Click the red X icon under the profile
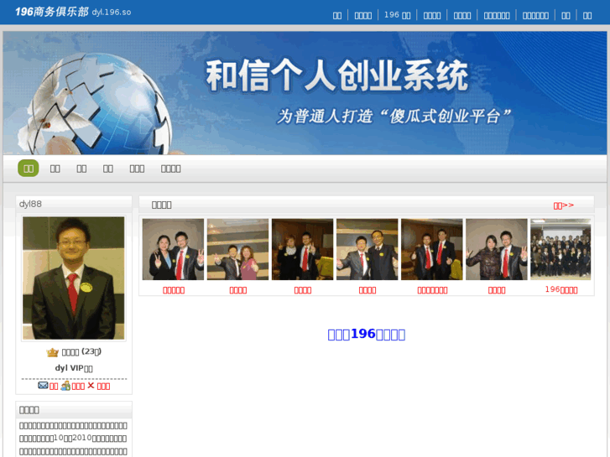 91,386
